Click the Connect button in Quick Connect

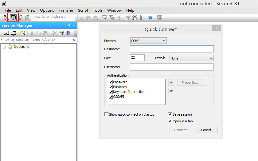(x=181, y=130)
